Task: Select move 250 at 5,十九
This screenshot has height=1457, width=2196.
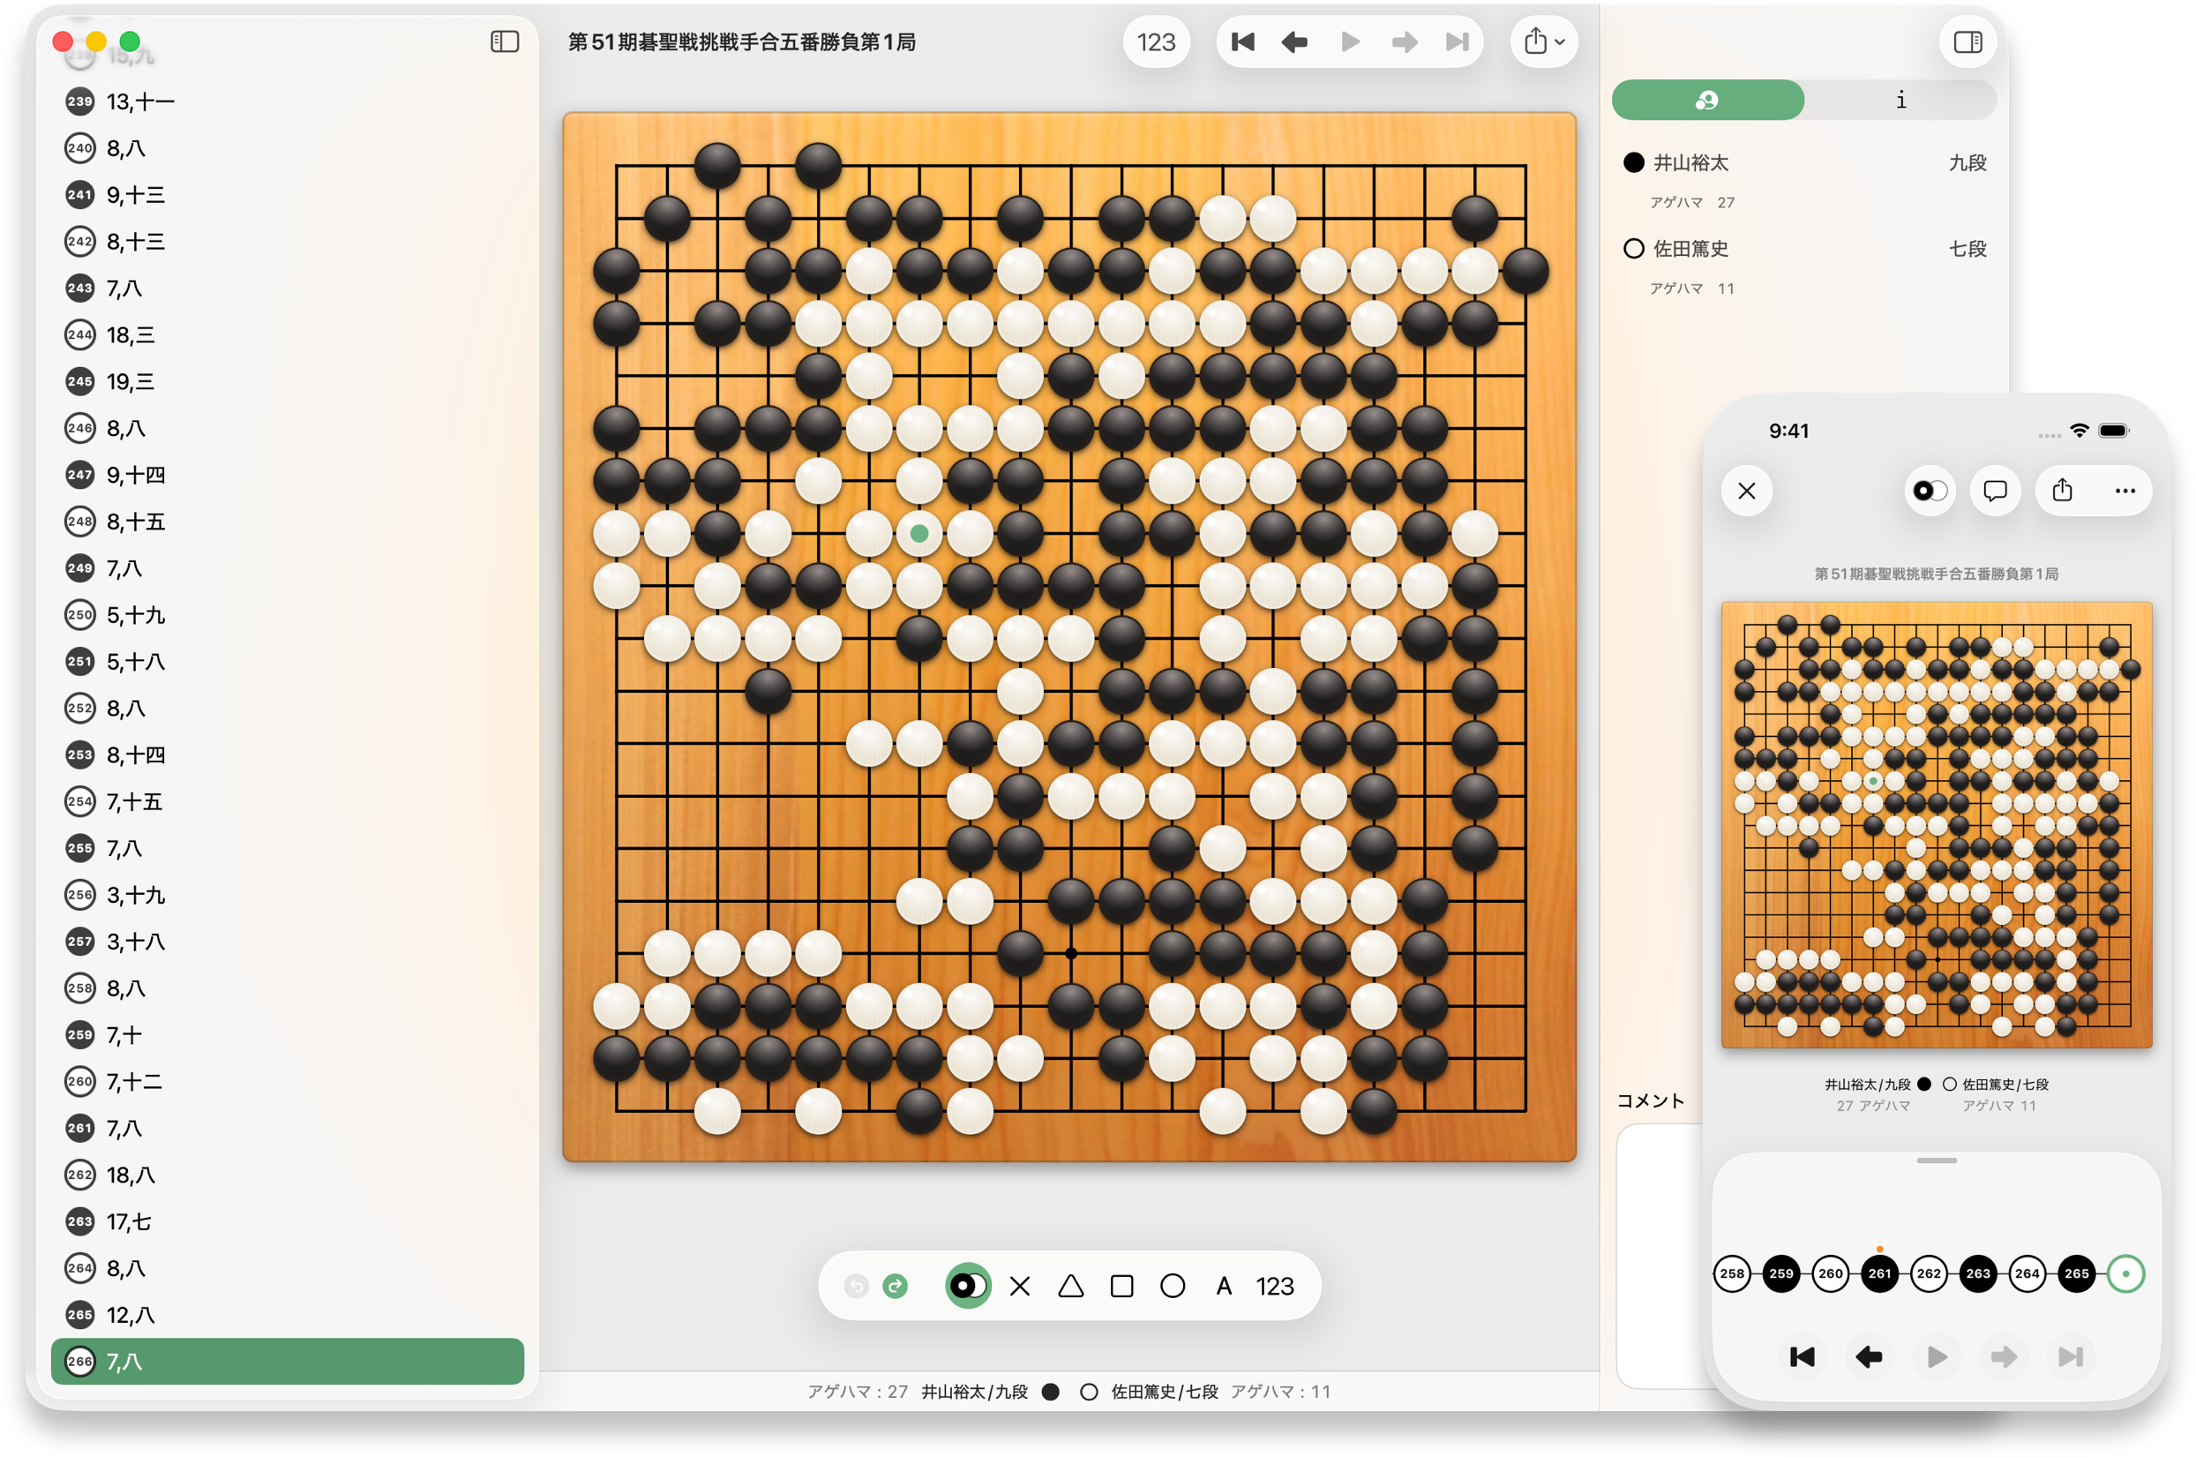Action: click(x=288, y=615)
